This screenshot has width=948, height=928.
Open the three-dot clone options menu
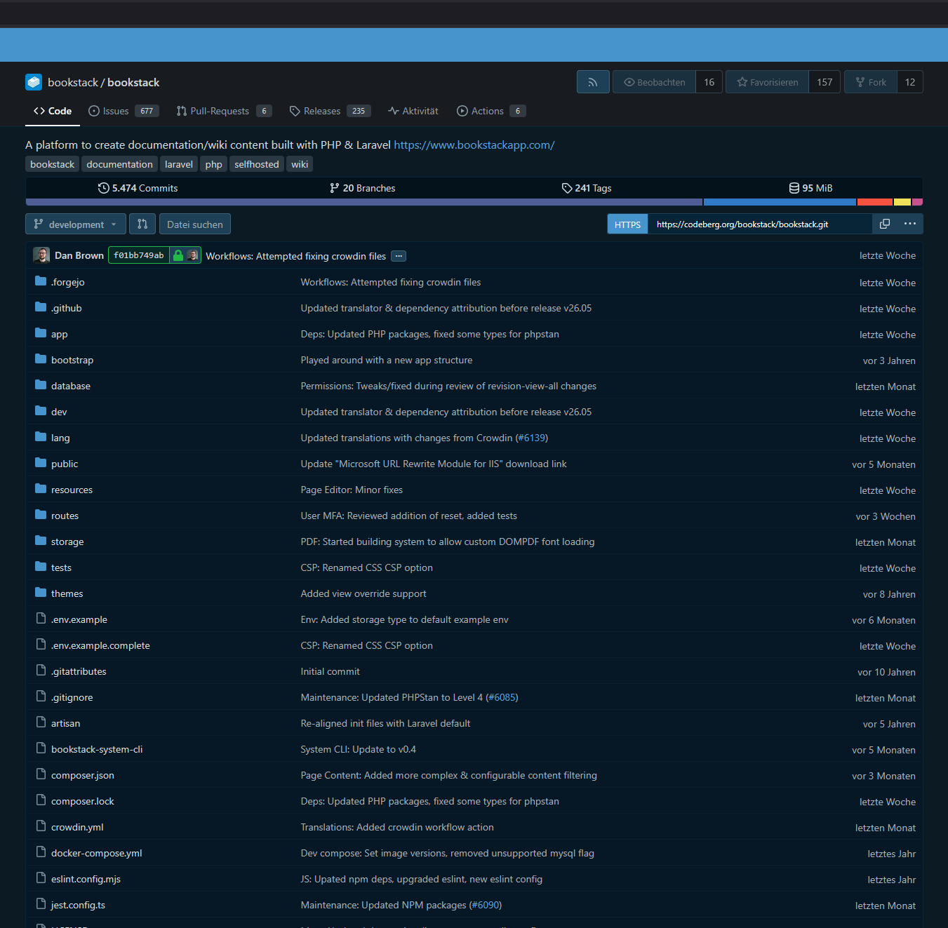(x=910, y=224)
